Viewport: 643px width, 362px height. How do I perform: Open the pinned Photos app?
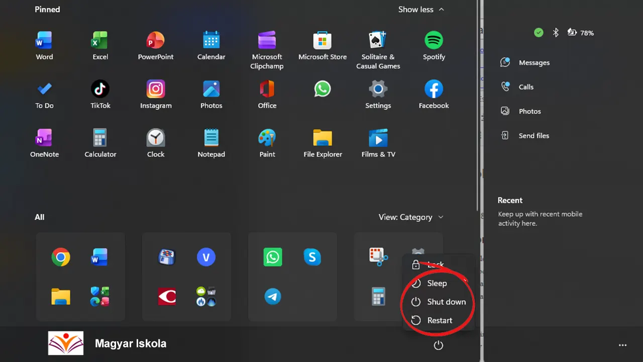211,95
